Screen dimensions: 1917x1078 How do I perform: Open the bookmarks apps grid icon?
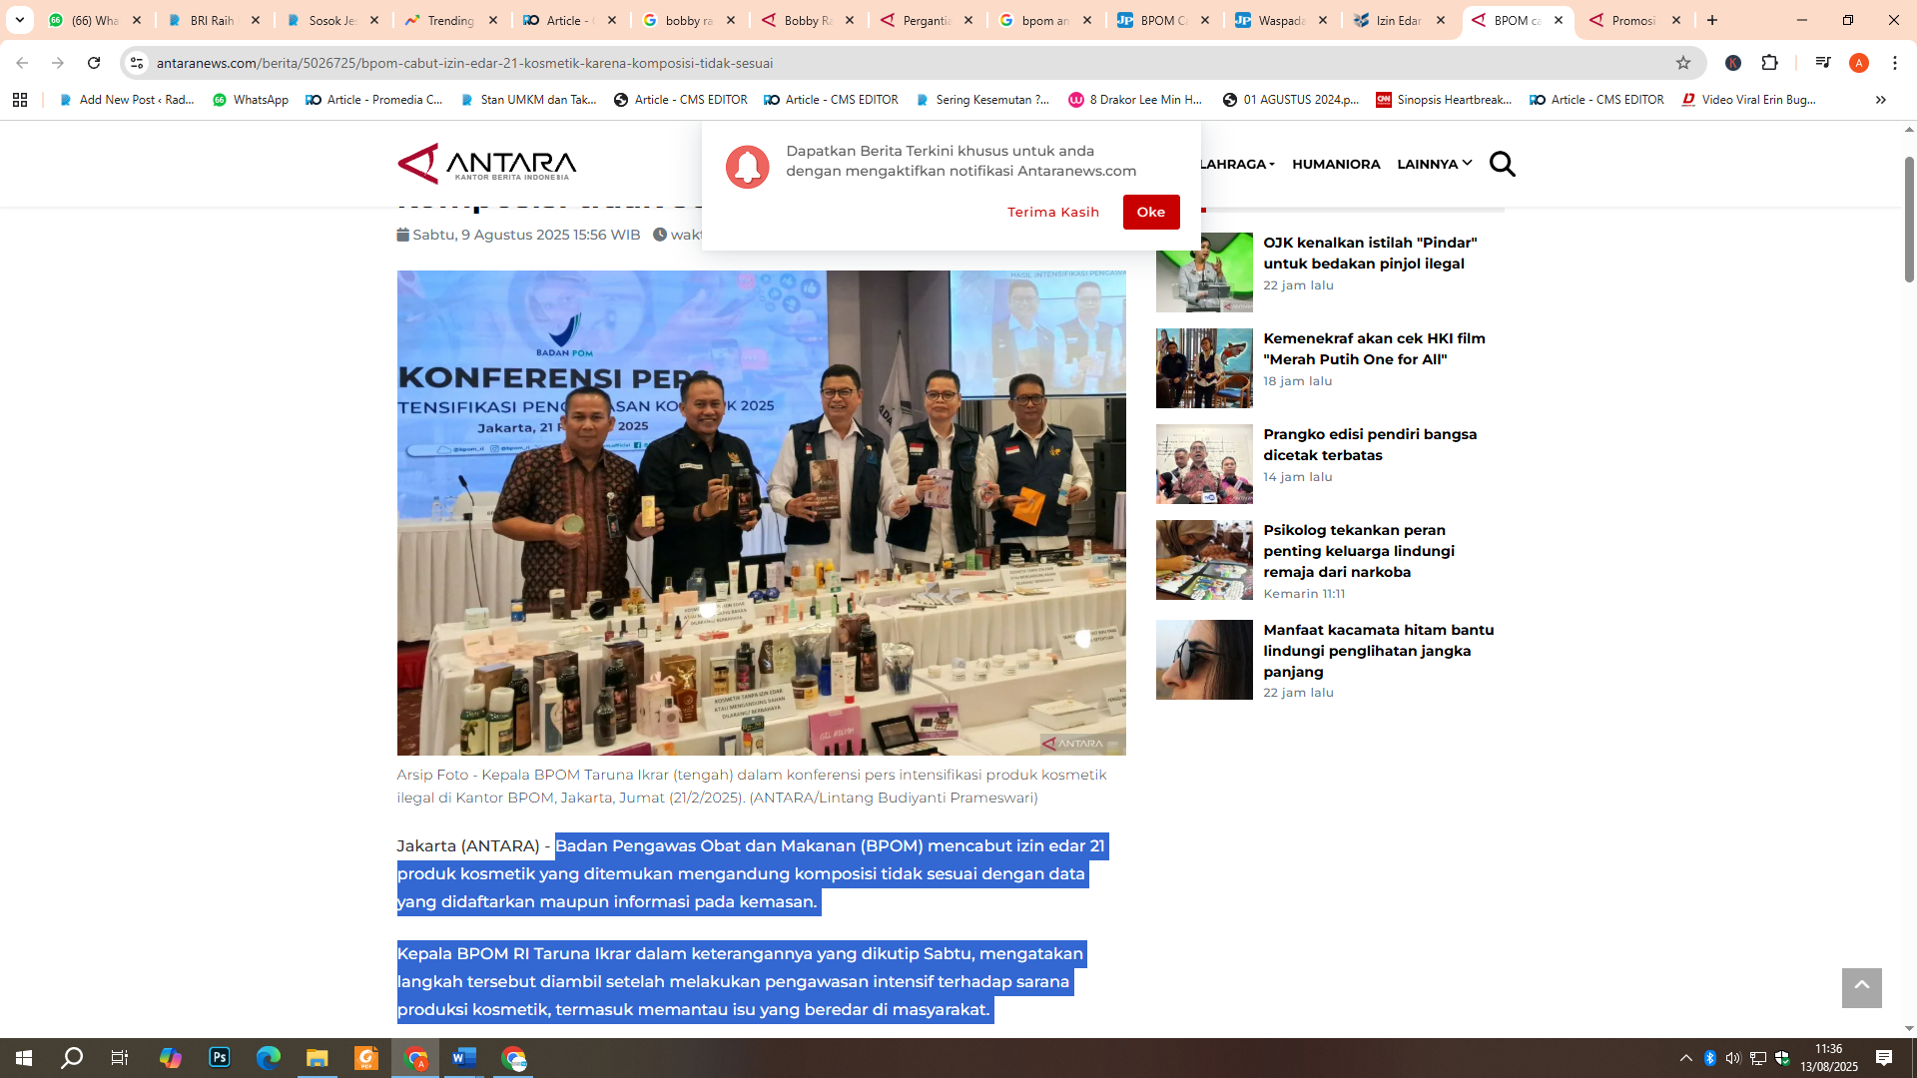pyautogui.click(x=20, y=100)
